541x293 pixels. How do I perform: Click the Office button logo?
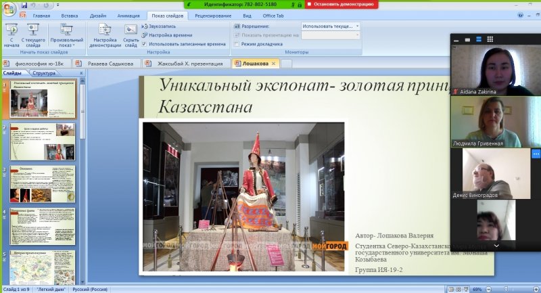click(9, 9)
